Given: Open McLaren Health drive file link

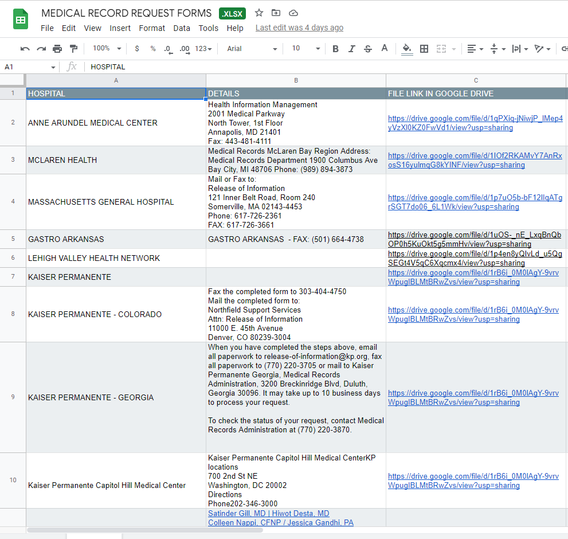Looking at the screenshot, I should tap(475, 160).
